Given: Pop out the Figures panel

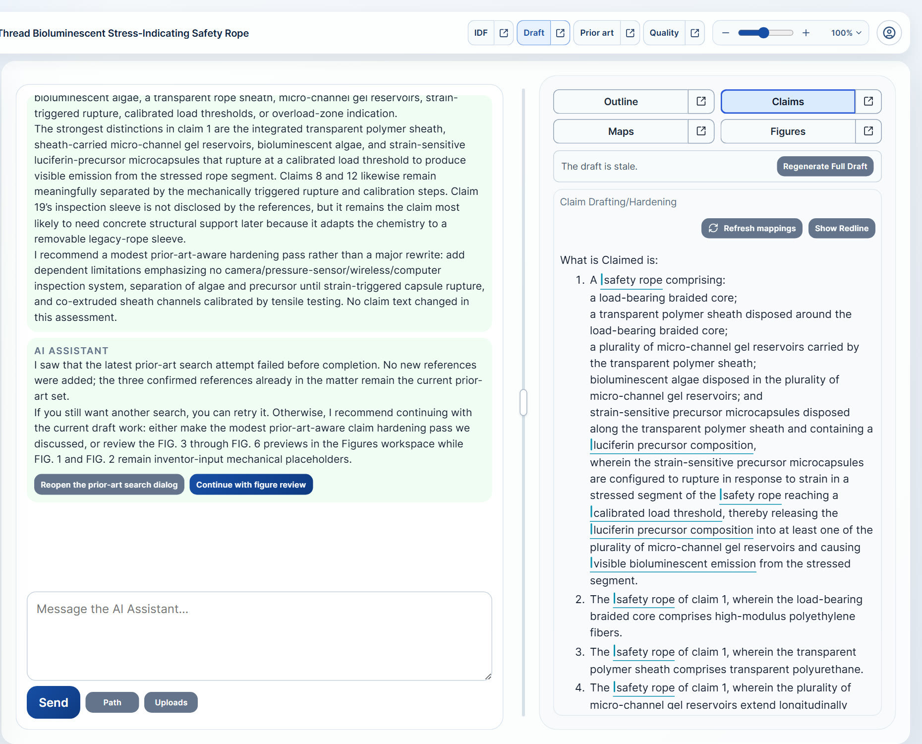Looking at the screenshot, I should (x=868, y=131).
